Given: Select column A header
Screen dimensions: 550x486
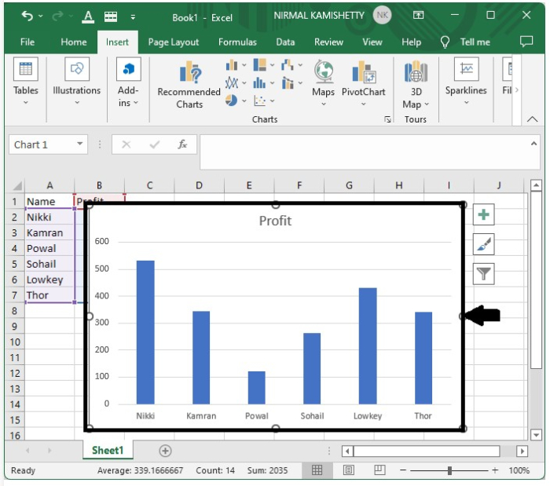Looking at the screenshot, I should tap(49, 185).
